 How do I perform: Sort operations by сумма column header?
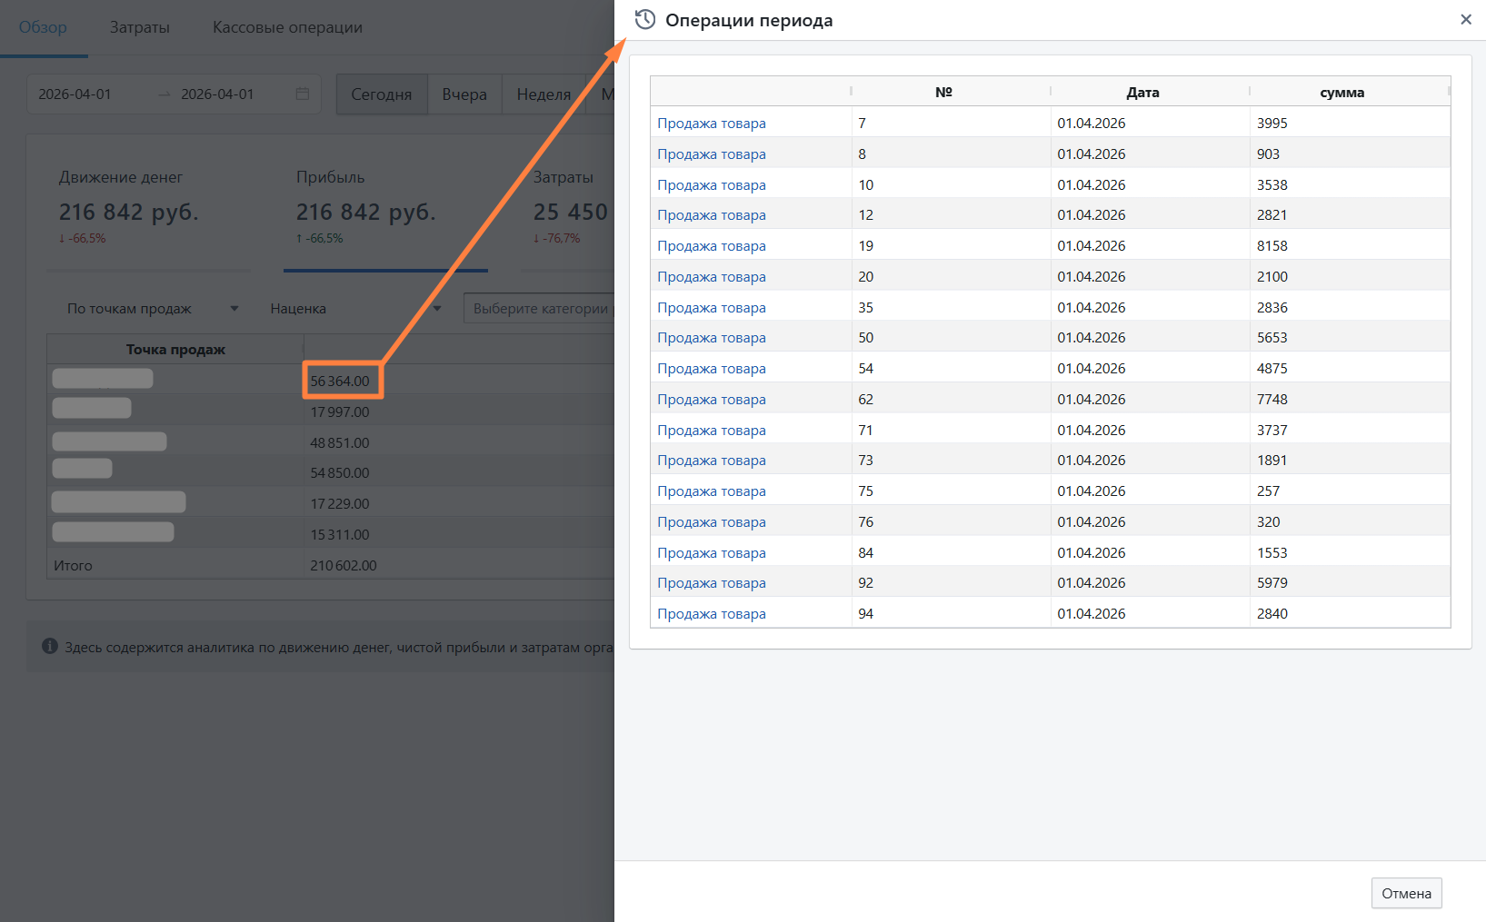tap(1341, 93)
